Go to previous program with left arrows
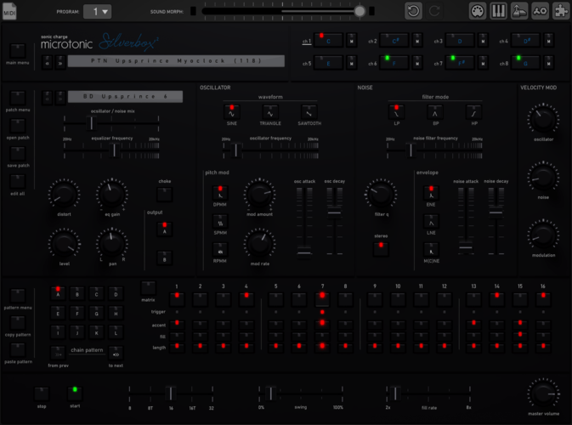This screenshot has height=425, width=572. click(47, 62)
